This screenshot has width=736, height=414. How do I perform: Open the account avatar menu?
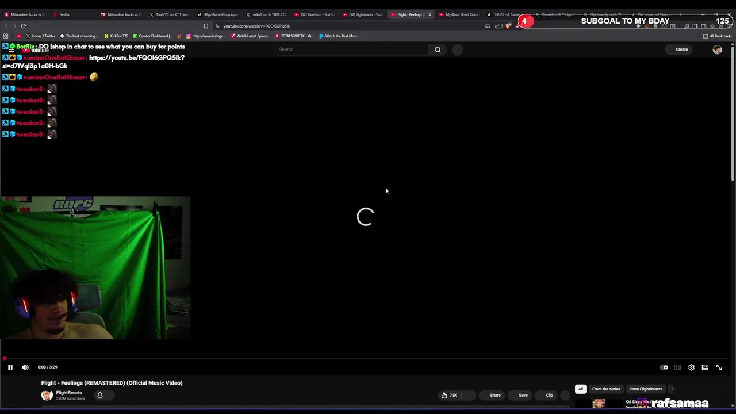click(717, 49)
